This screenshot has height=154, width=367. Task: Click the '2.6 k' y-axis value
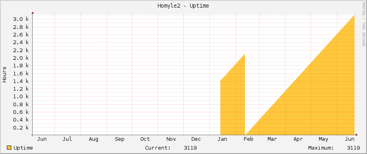pyautogui.click(x=21, y=35)
